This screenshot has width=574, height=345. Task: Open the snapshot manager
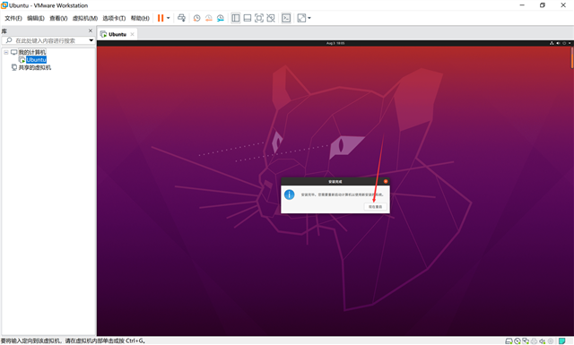coord(221,18)
